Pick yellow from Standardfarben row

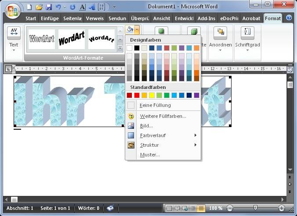coord(152,95)
